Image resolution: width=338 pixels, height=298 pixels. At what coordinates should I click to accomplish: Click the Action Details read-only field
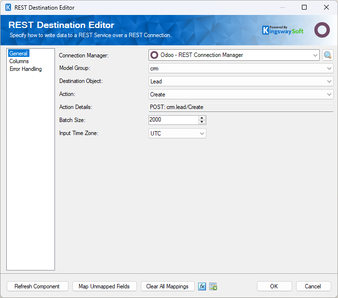241,107
